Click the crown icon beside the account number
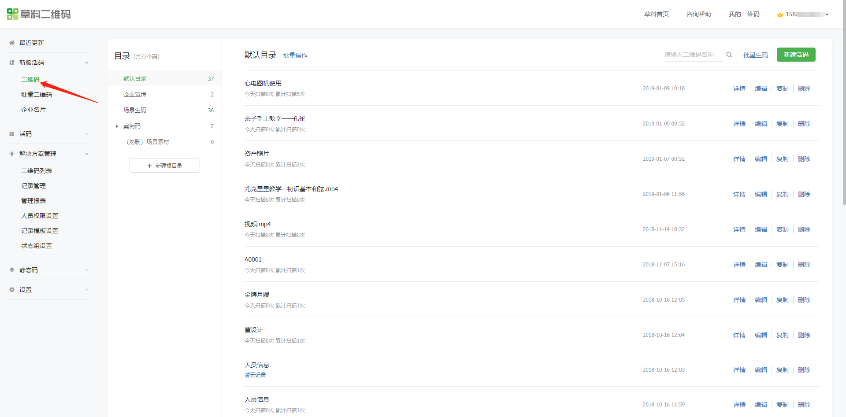Screen dimensions: 846x417 [x=780, y=15]
